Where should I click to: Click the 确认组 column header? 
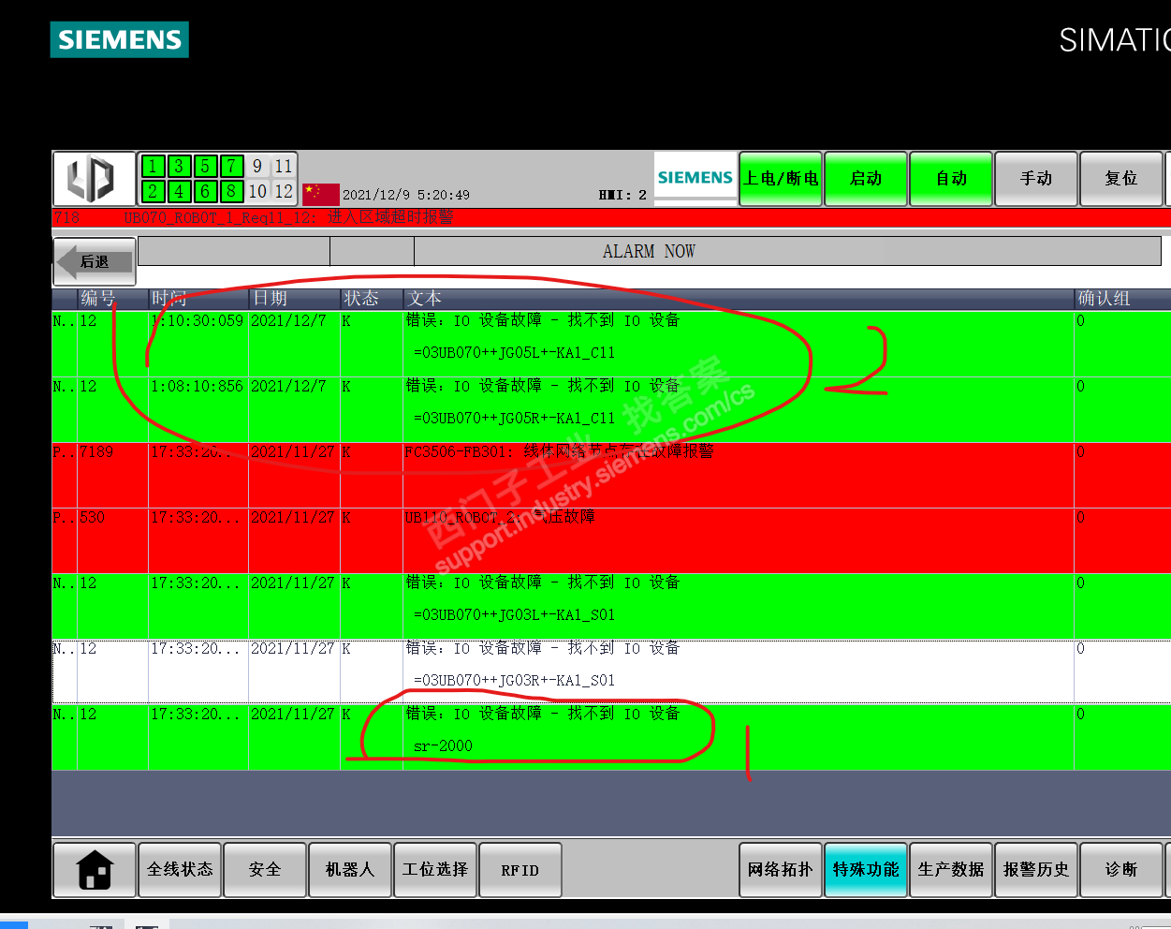click(1122, 299)
